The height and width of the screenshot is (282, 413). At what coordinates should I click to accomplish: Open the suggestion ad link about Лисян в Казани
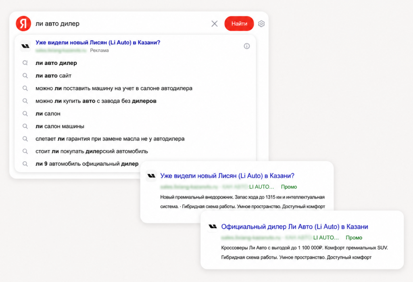click(x=98, y=42)
